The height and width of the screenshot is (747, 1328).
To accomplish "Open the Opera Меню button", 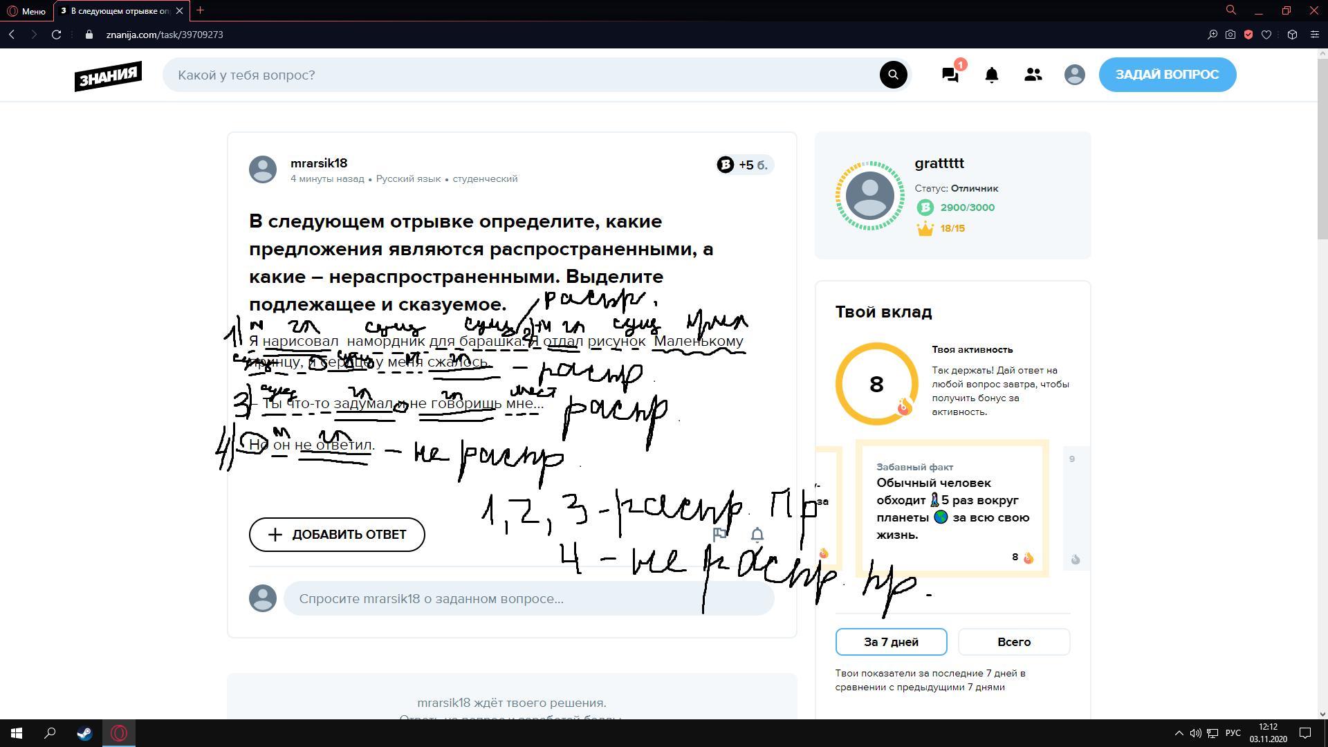I will (26, 11).
